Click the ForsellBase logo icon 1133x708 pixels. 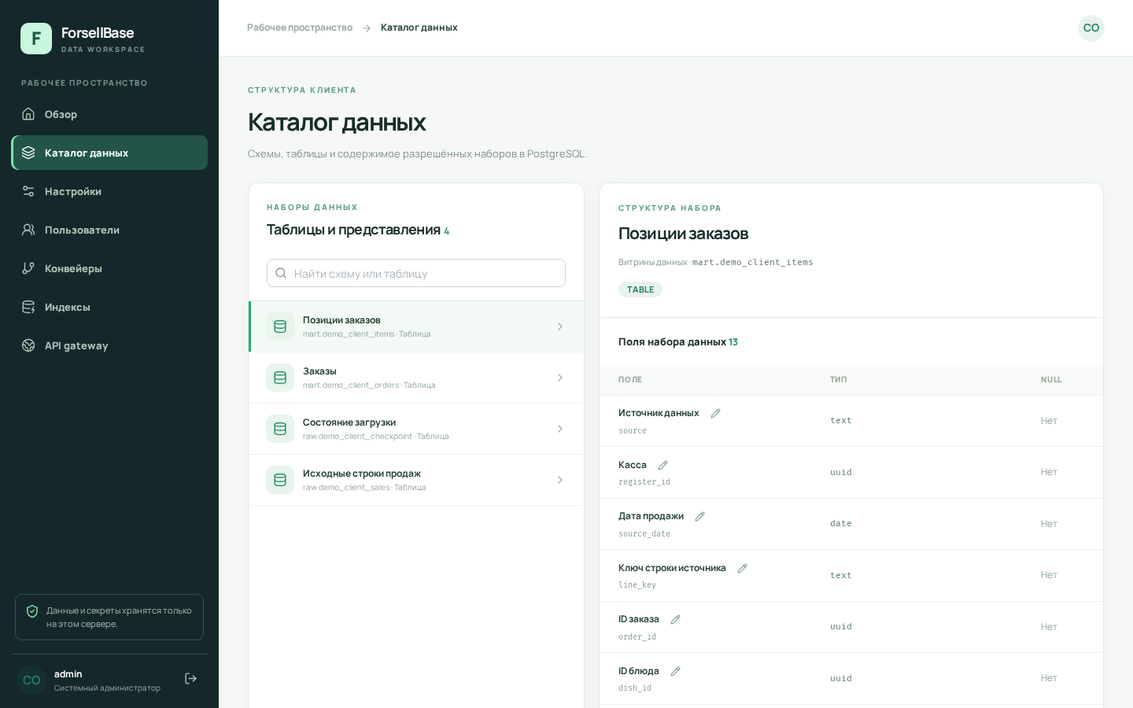(36, 39)
